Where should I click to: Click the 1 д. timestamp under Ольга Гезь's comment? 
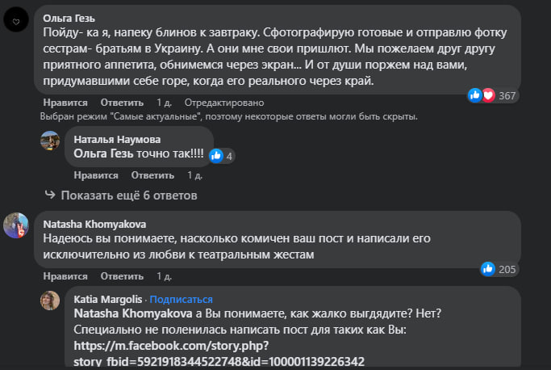[x=164, y=103]
